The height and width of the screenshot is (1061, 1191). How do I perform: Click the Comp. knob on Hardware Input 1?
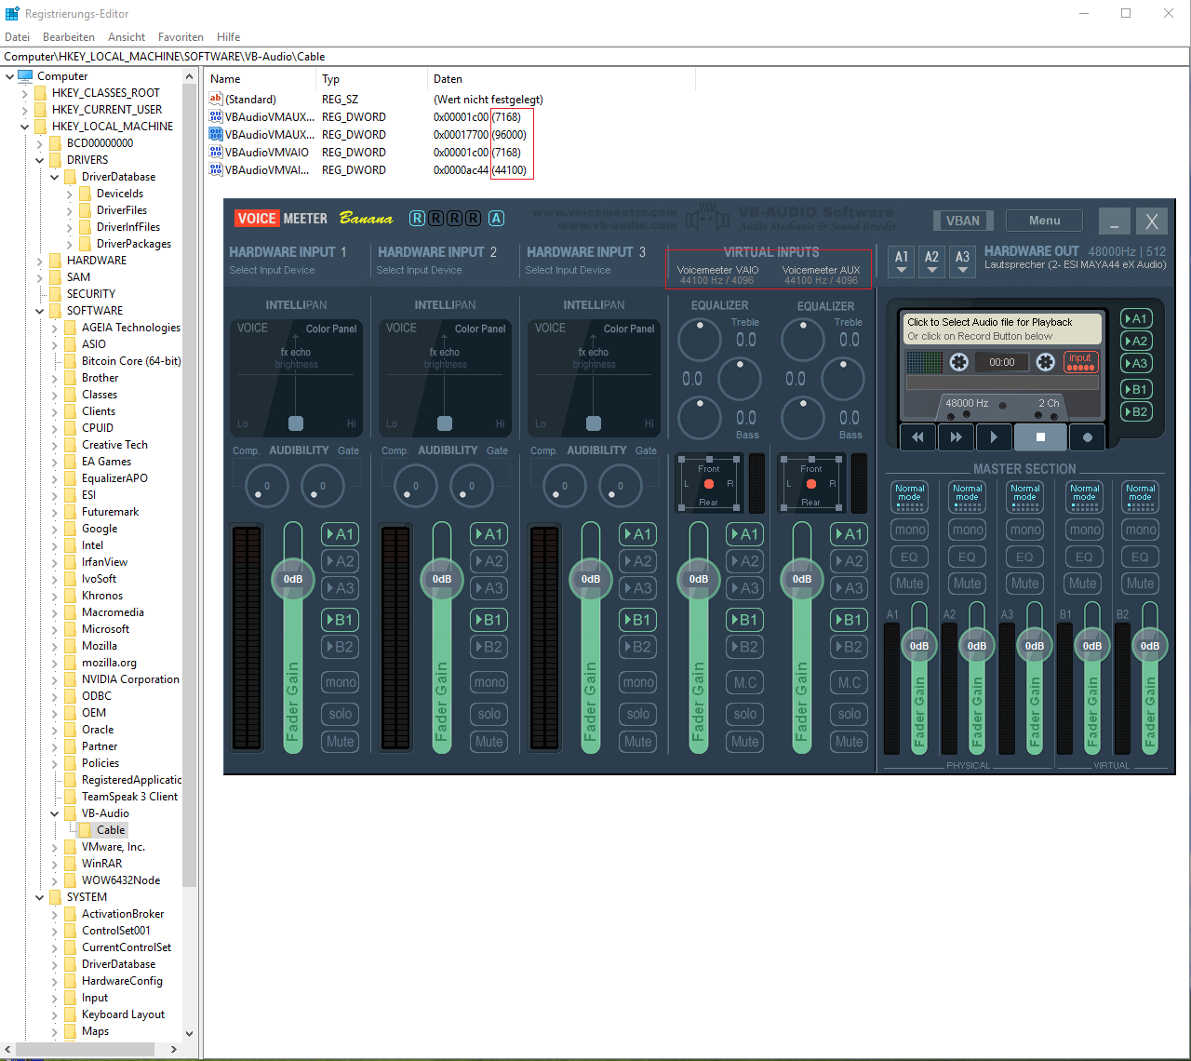pyautogui.click(x=267, y=486)
